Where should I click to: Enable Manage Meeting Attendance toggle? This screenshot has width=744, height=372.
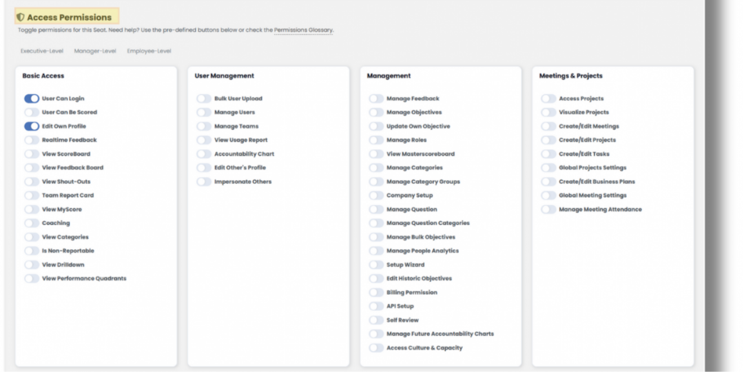pyautogui.click(x=548, y=209)
